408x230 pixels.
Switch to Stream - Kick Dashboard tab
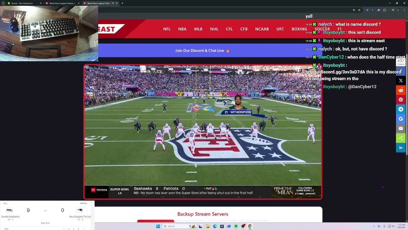(x=25, y=3)
